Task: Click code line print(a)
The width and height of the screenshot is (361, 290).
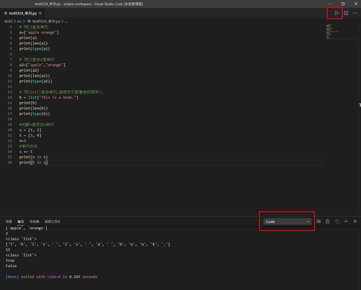Action: tap(28, 38)
